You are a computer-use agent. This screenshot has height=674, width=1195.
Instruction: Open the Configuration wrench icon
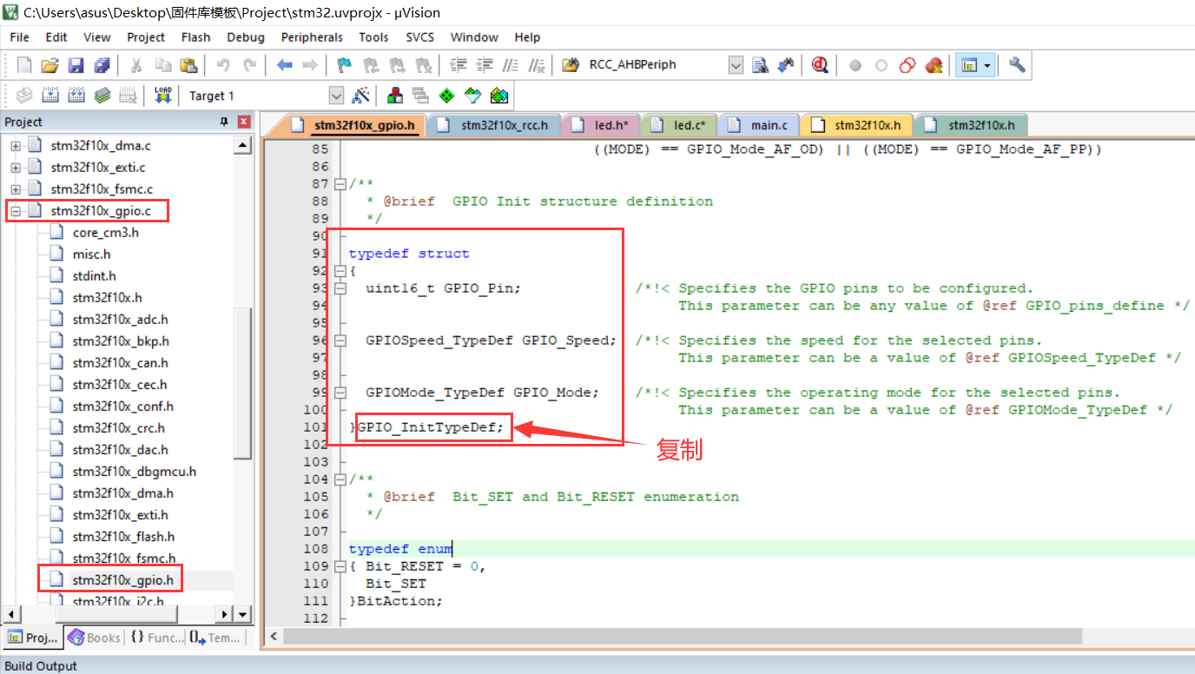(x=1017, y=65)
